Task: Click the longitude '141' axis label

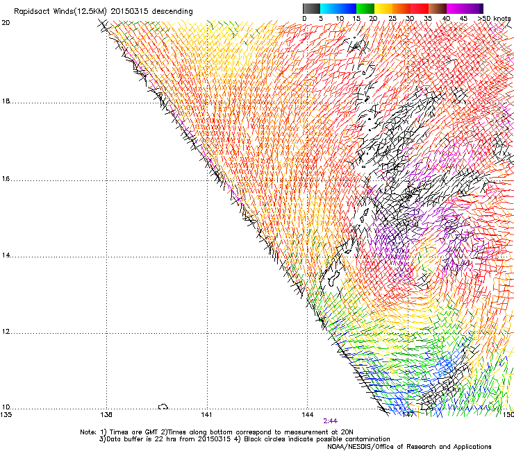Action: [206, 415]
